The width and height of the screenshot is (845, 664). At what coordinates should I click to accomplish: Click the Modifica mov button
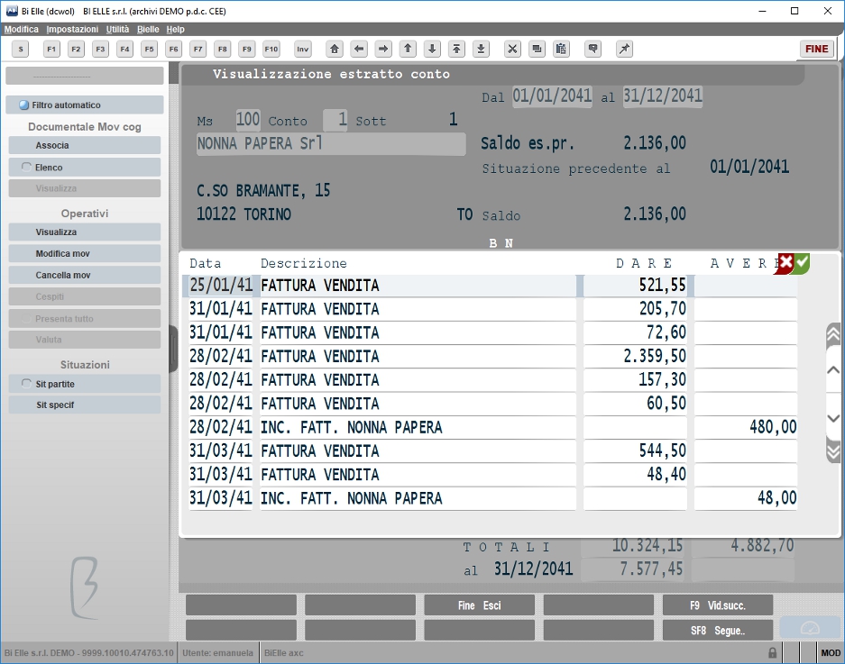(x=85, y=254)
